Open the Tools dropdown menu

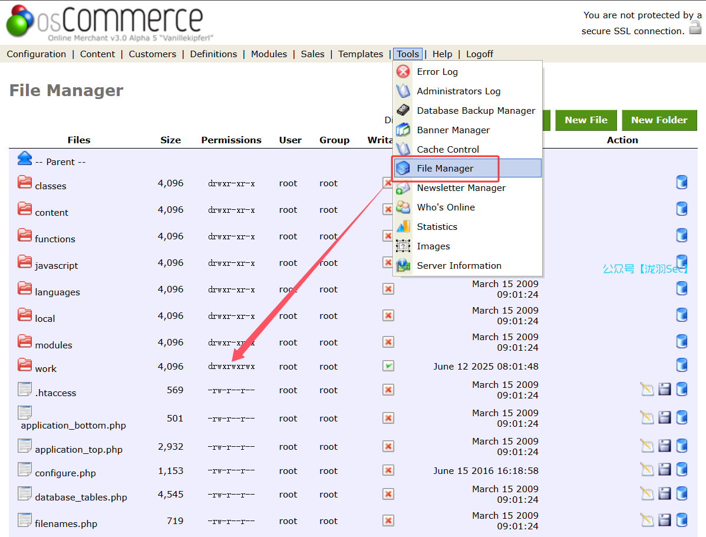(x=408, y=54)
